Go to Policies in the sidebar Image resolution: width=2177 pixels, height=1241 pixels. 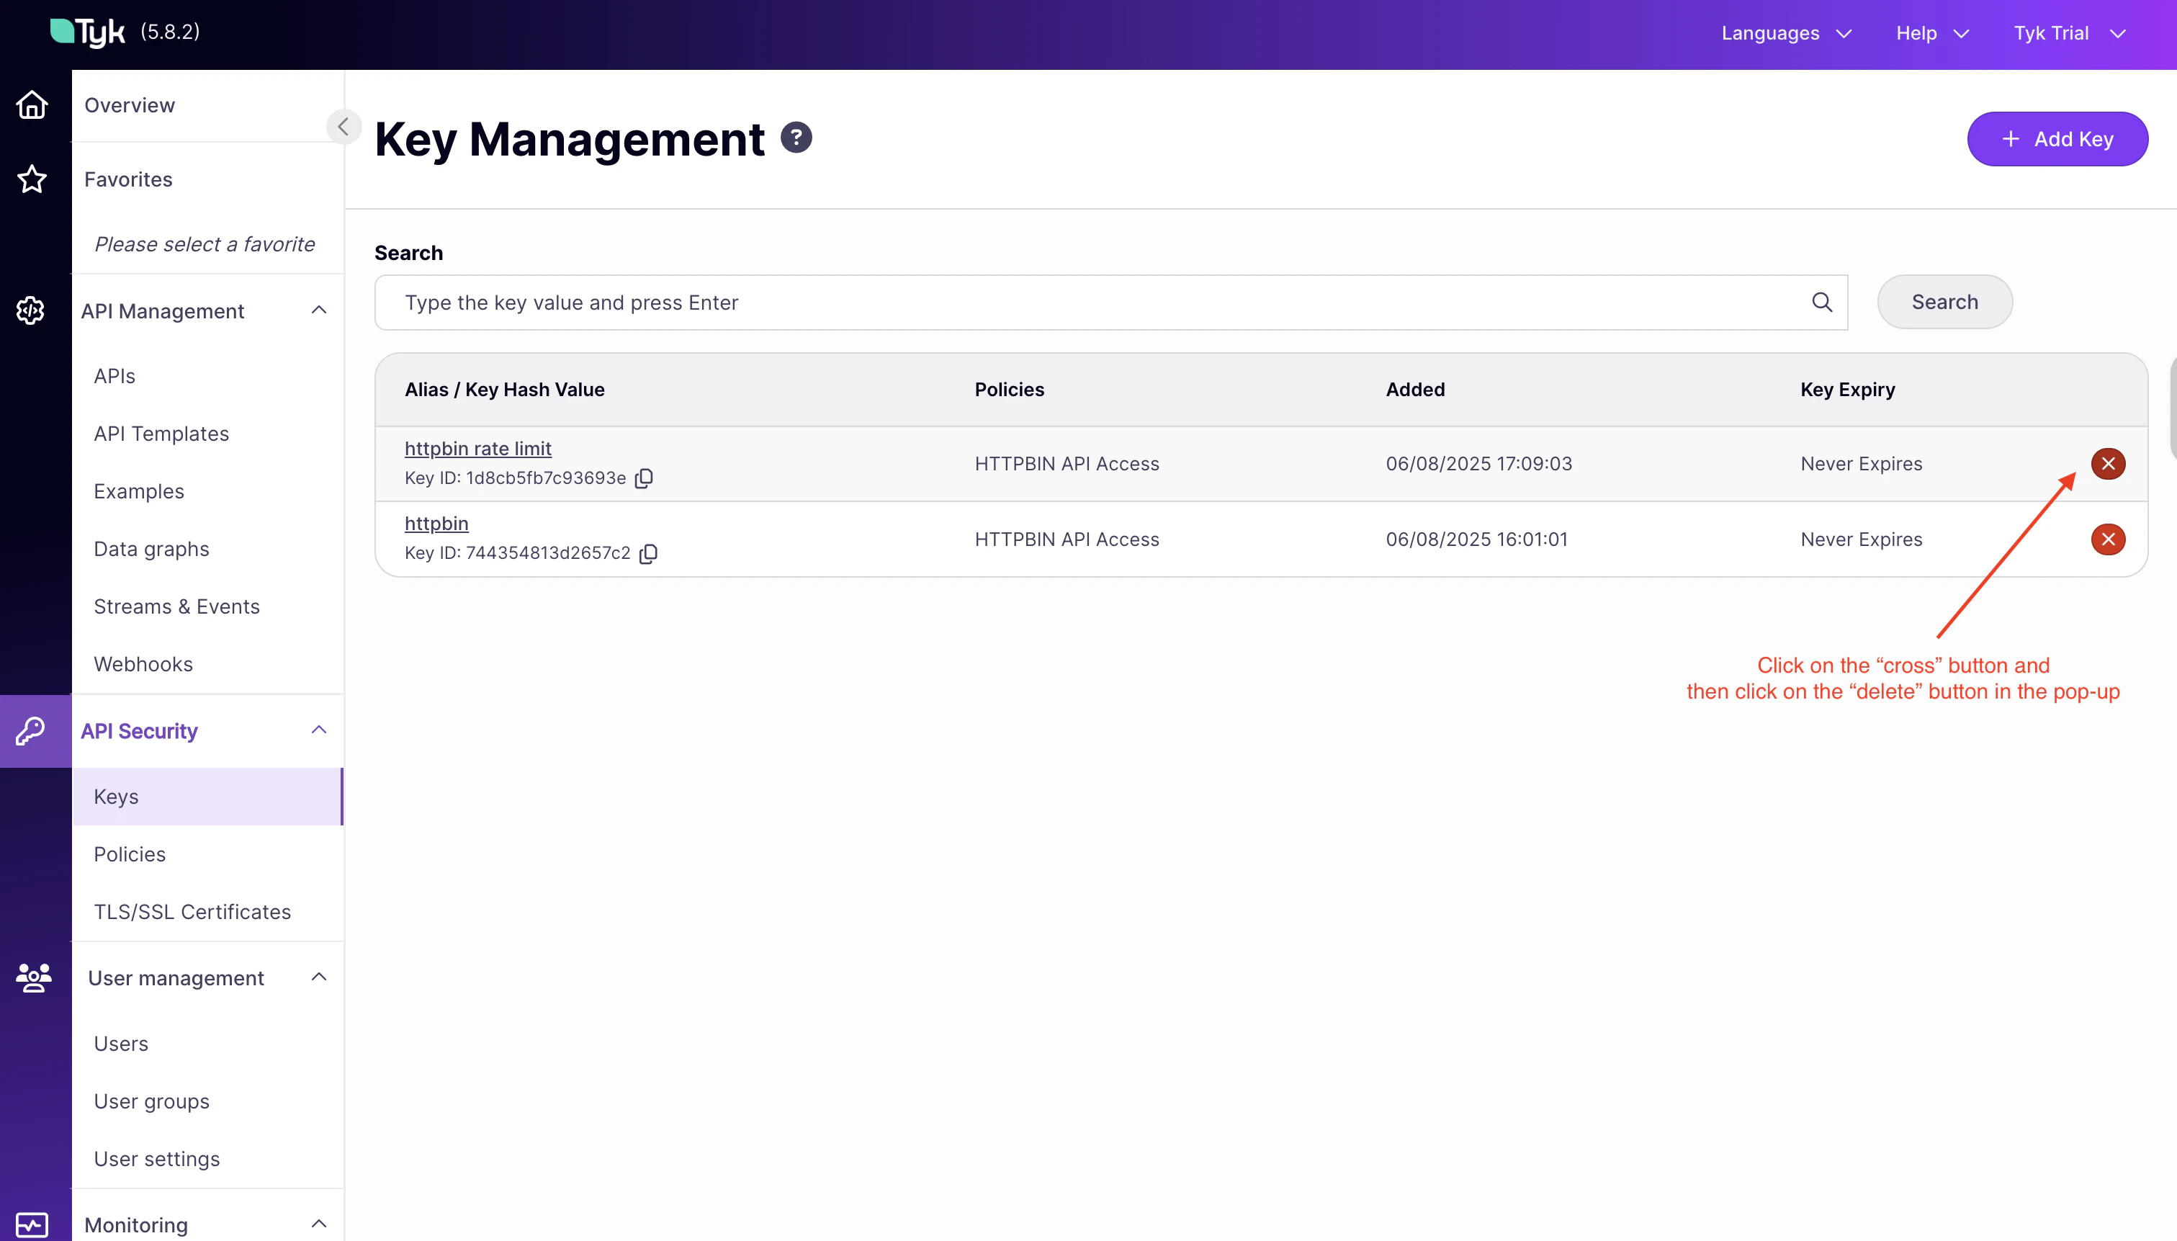pyautogui.click(x=130, y=854)
